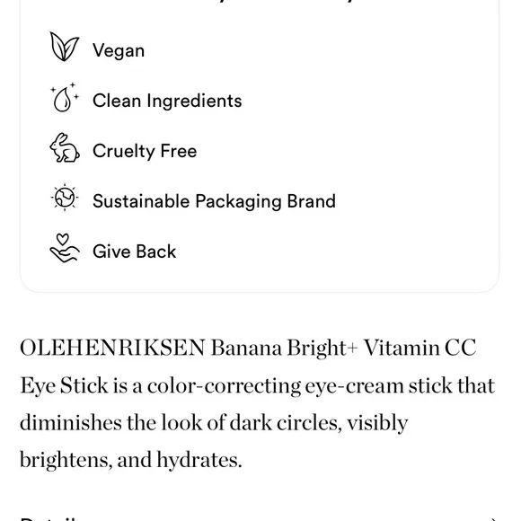Tap the Cruelty Free rabbit icon

65,147
